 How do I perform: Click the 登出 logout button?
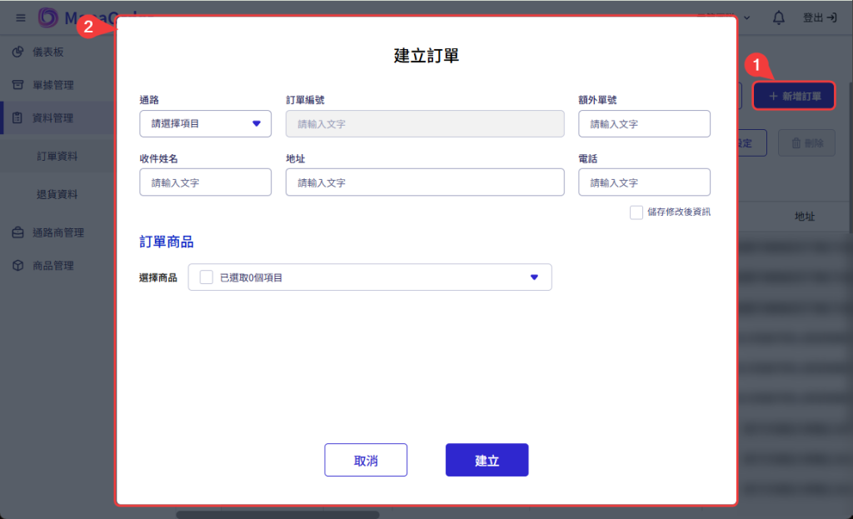820,17
